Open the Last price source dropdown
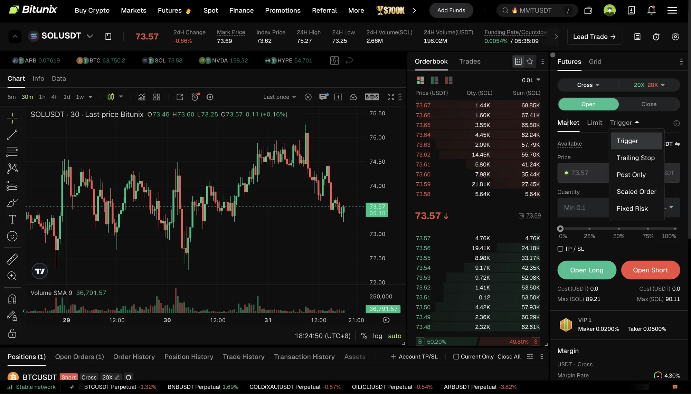 [x=280, y=97]
